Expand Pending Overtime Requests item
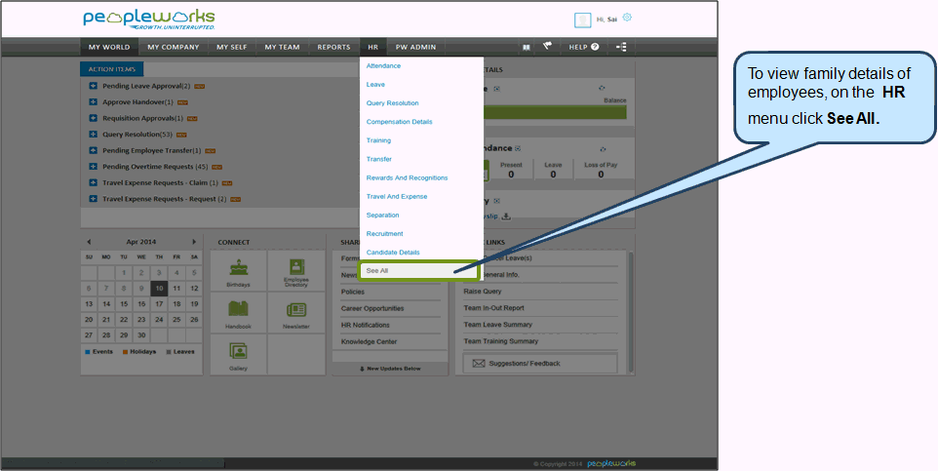 (x=94, y=167)
